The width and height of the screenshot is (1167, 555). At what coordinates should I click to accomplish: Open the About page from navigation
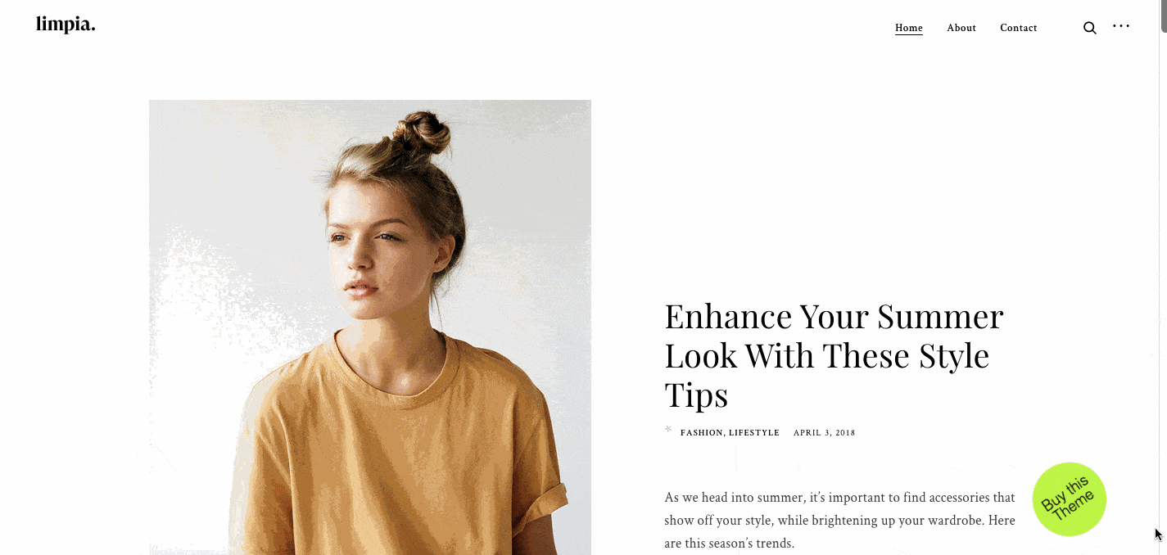pyautogui.click(x=961, y=28)
